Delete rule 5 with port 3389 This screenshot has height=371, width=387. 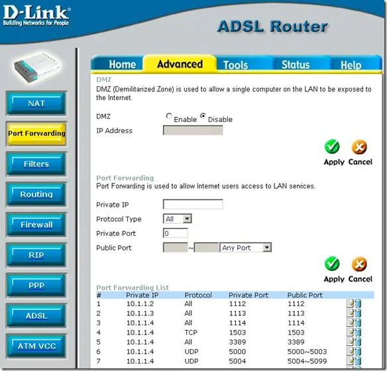[x=358, y=342]
